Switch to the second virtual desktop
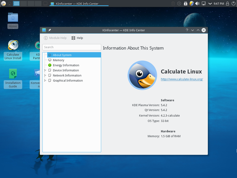Screen dimensions: 237x178 point(24,3)
